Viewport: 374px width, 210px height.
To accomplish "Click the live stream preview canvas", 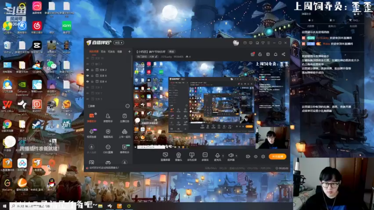I will 212,105.
